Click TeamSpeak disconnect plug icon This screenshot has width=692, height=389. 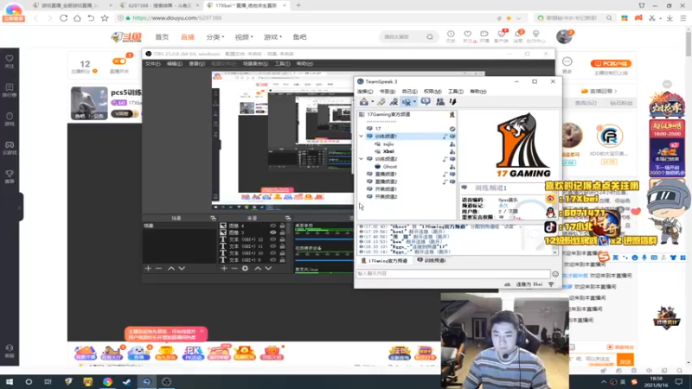pyautogui.click(x=381, y=102)
